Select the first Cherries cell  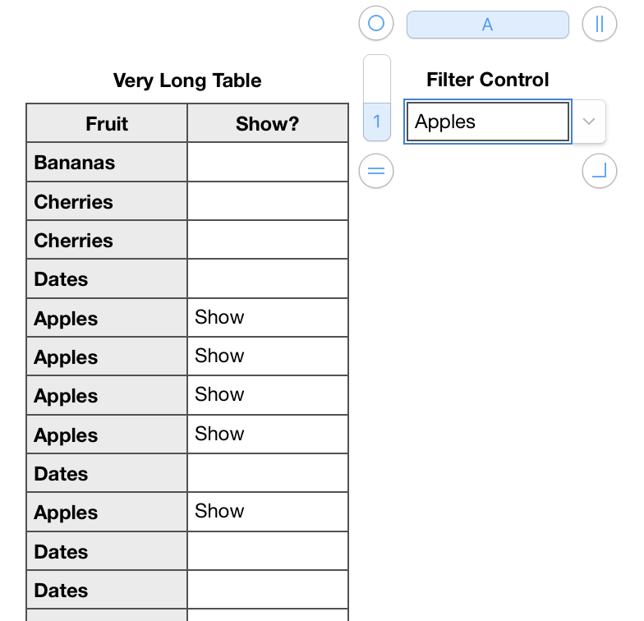click(107, 201)
